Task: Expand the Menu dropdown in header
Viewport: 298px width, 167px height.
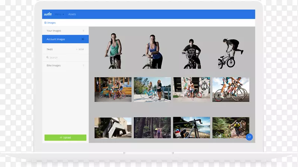Action: point(59,14)
